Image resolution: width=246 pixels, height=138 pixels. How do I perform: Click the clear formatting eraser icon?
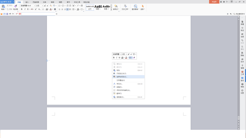tap(51, 6)
